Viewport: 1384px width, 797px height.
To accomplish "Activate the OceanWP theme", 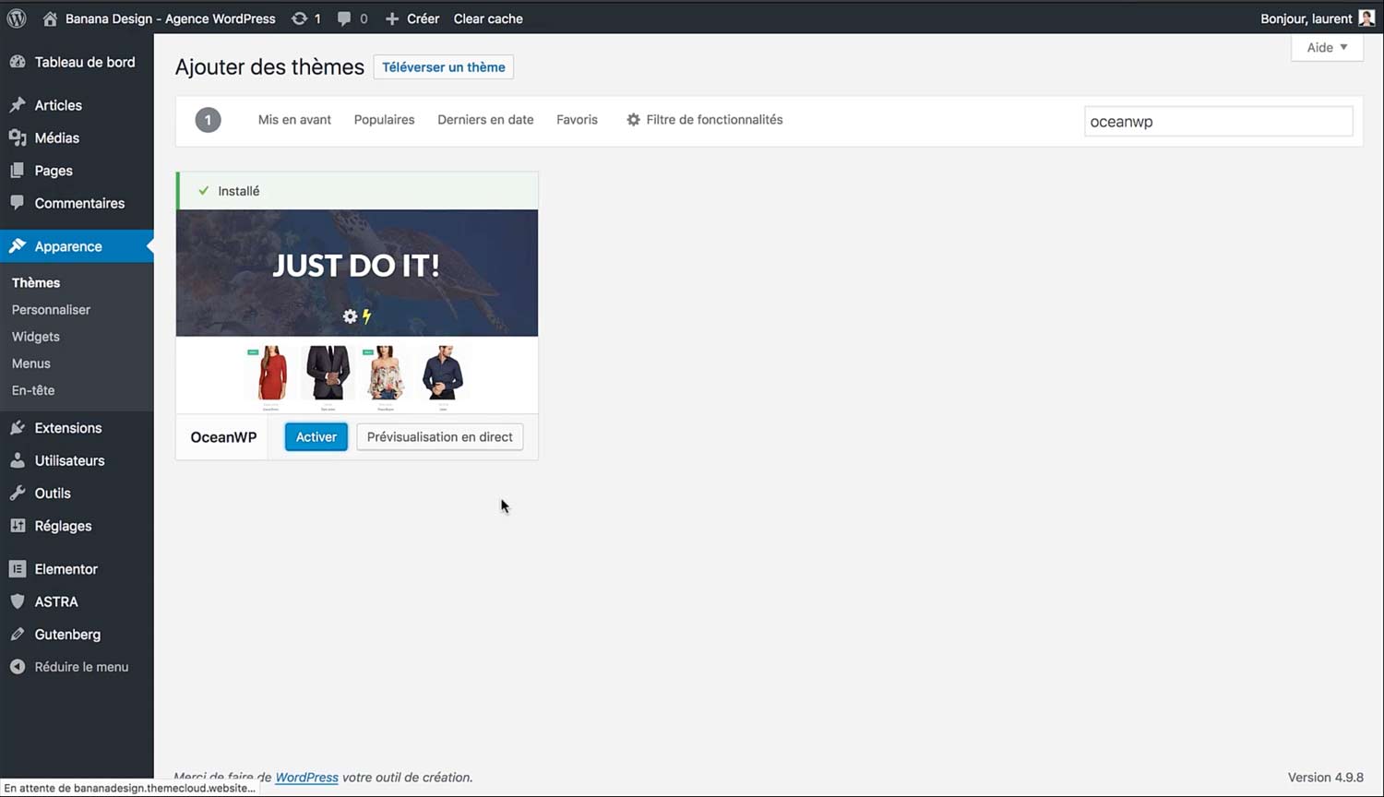I will click(316, 437).
